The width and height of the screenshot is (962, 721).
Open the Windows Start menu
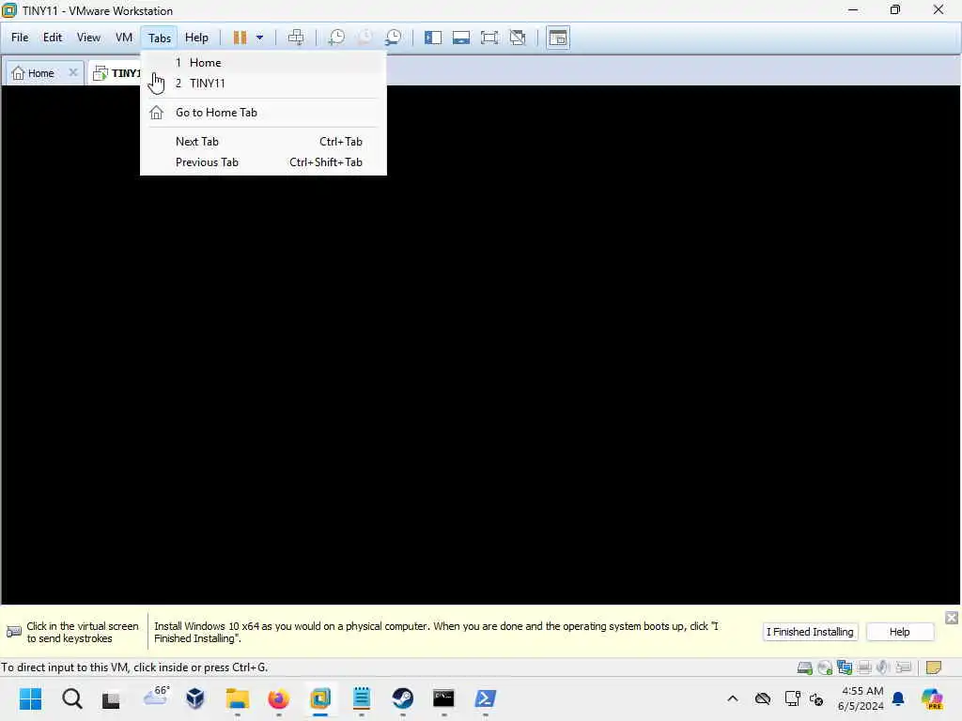tap(30, 698)
